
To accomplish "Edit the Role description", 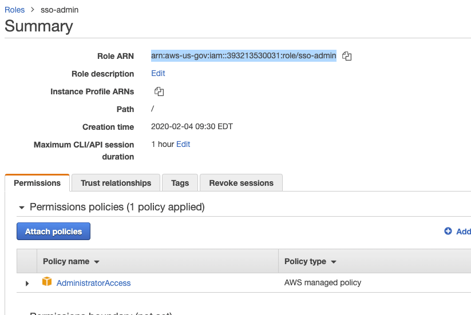I will pos(158,74).
